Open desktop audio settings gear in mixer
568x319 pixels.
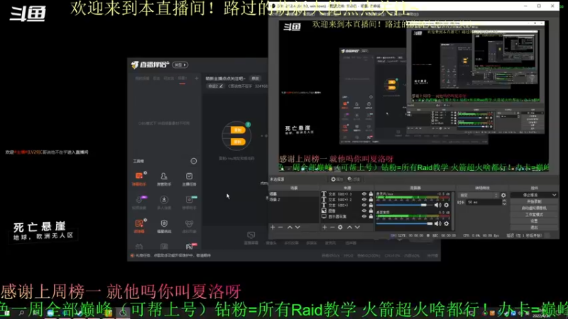click(x=447, y=223)
